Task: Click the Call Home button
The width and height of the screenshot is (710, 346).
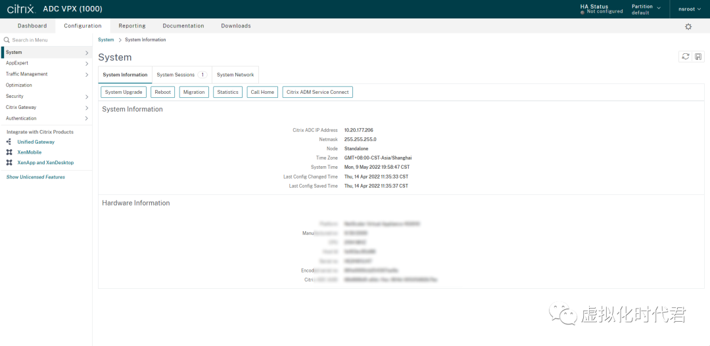Action: pyautogui.click(x=262, y=92)
